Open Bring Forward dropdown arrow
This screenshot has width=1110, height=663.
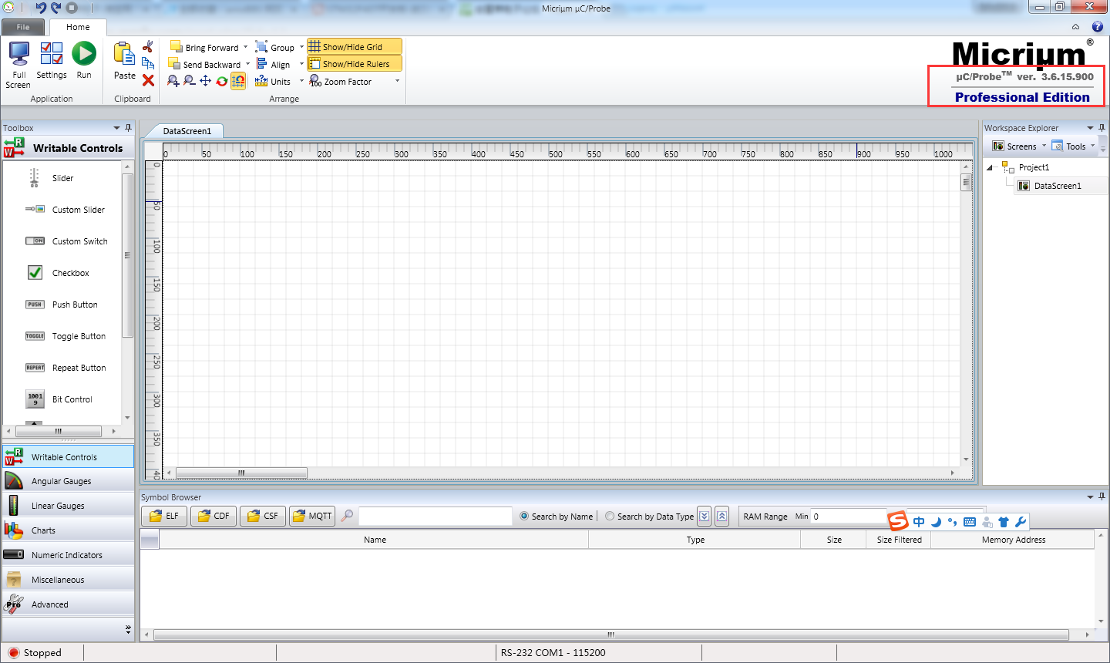tap(246, 47)
